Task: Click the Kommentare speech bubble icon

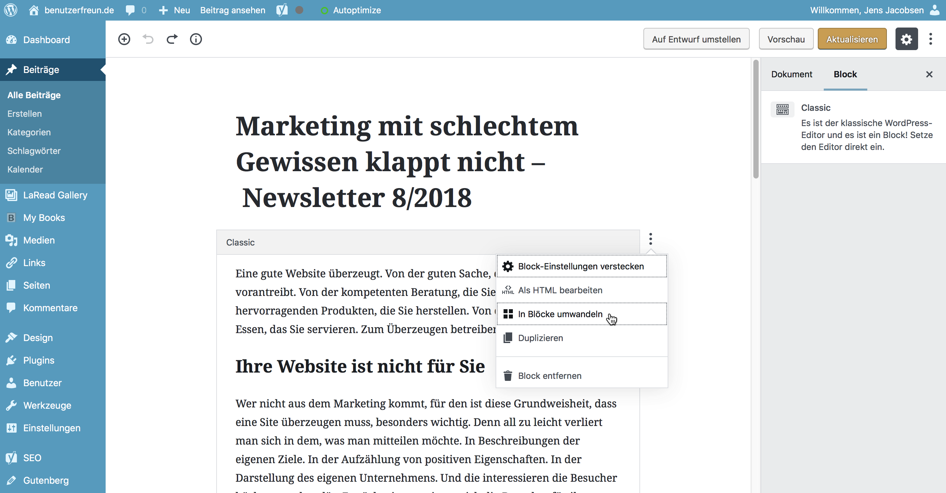Action: click(11, 308)
